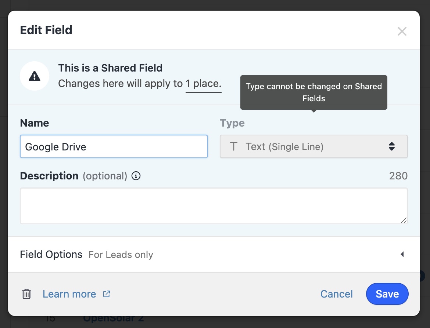Open the Type dropdown arrows
Screen dimensions: 430x328
point(392,147)
